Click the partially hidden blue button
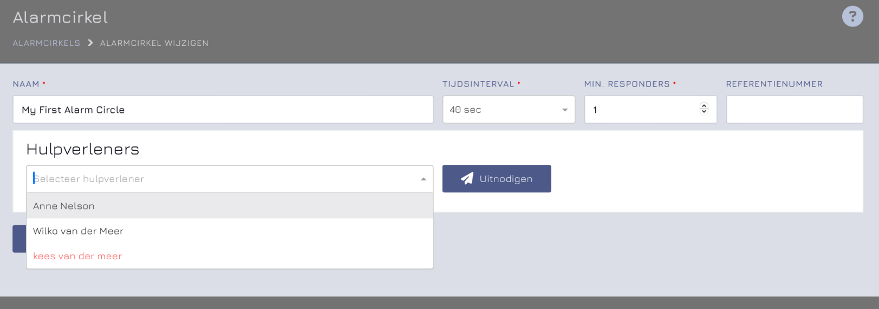Screen dimensions: 879x309 (x=19, y=239)
